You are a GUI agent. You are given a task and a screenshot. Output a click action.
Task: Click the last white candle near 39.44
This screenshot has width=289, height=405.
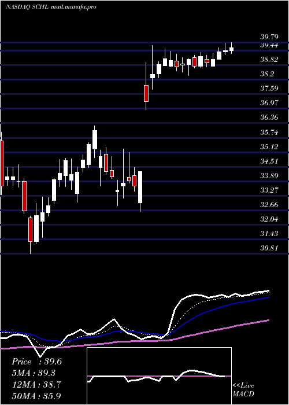(x=231, y=49)
